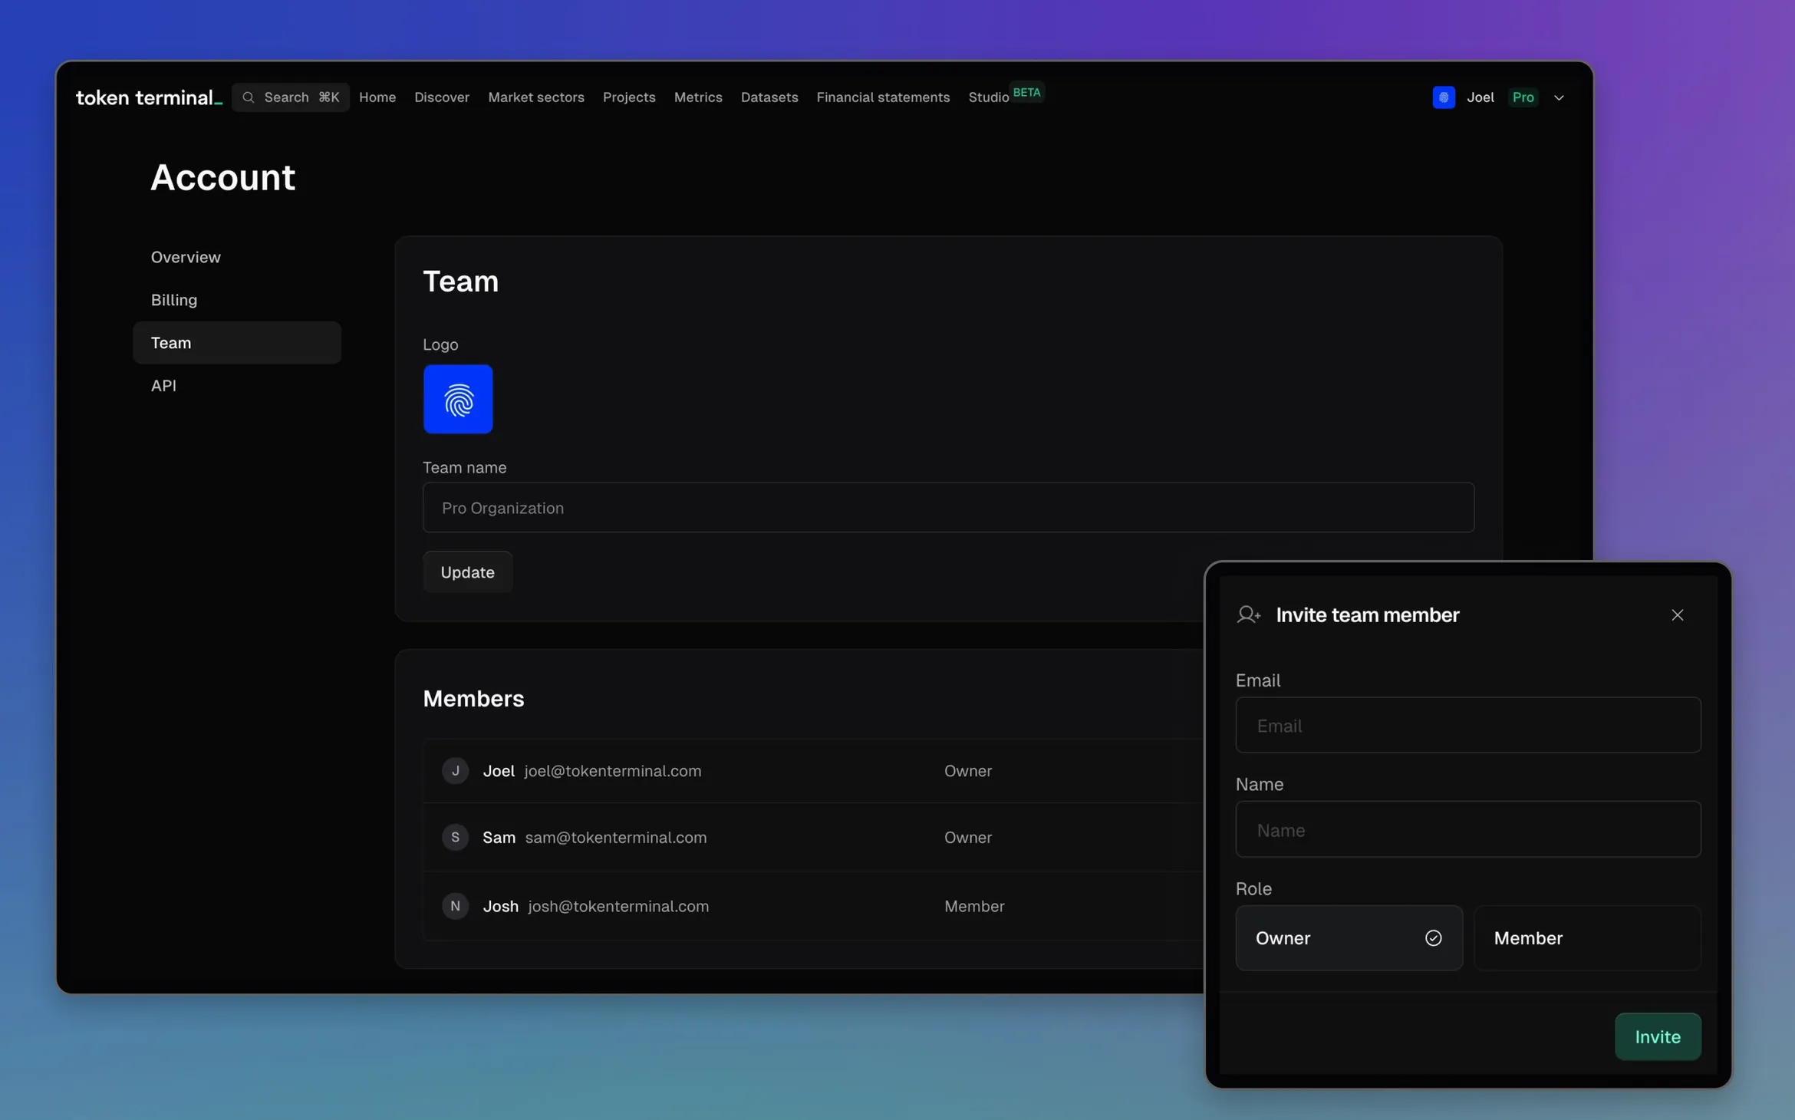Click the token terminal logo

click(x=149, y=97)
